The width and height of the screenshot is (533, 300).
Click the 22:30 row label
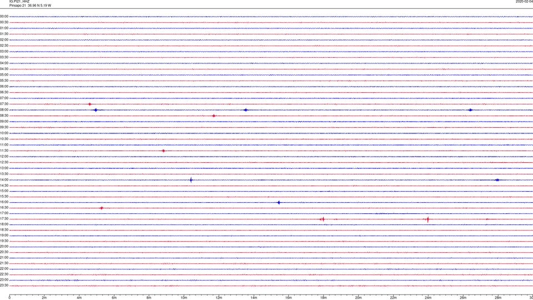point(4,274)
